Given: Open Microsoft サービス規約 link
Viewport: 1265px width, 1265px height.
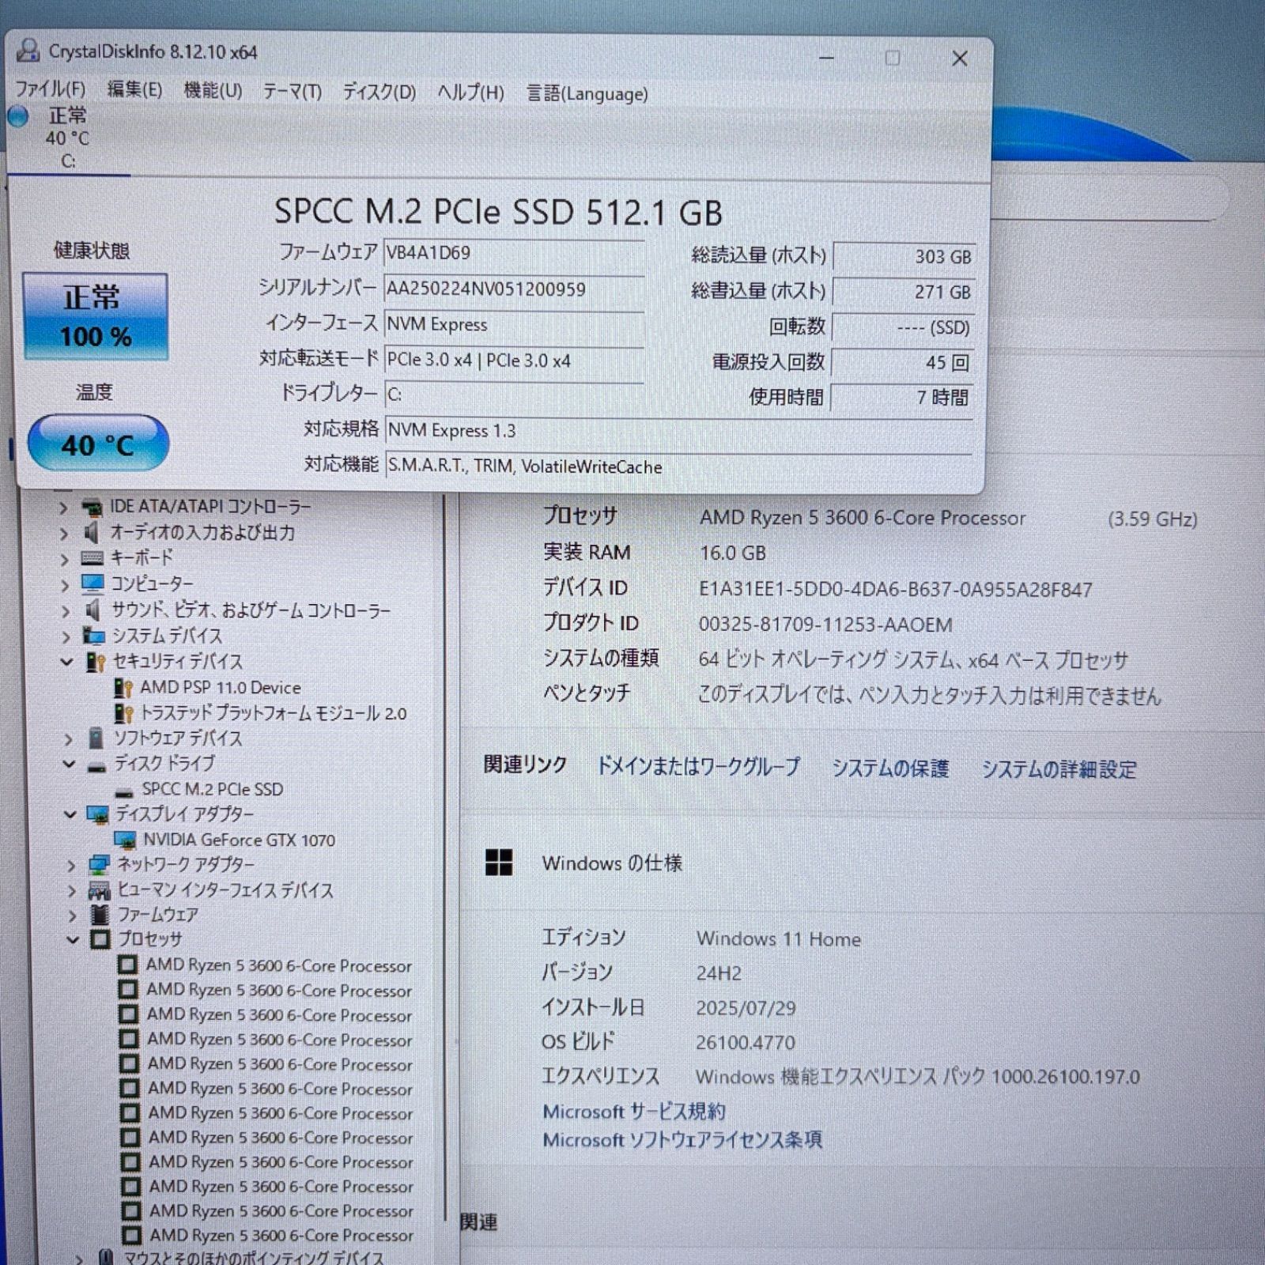Looking at the screenshot, I should tap(634, 1112).
